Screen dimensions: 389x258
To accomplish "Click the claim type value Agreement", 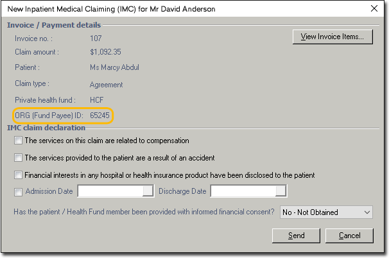I will coord(106,84).
